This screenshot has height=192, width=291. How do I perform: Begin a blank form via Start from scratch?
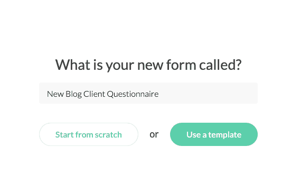tap(89, 134)
